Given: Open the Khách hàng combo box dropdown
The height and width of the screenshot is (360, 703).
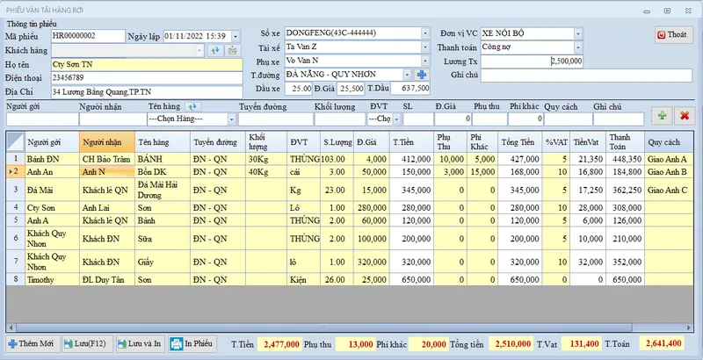Looking at the screenshot, I should [x=200, y=51].
